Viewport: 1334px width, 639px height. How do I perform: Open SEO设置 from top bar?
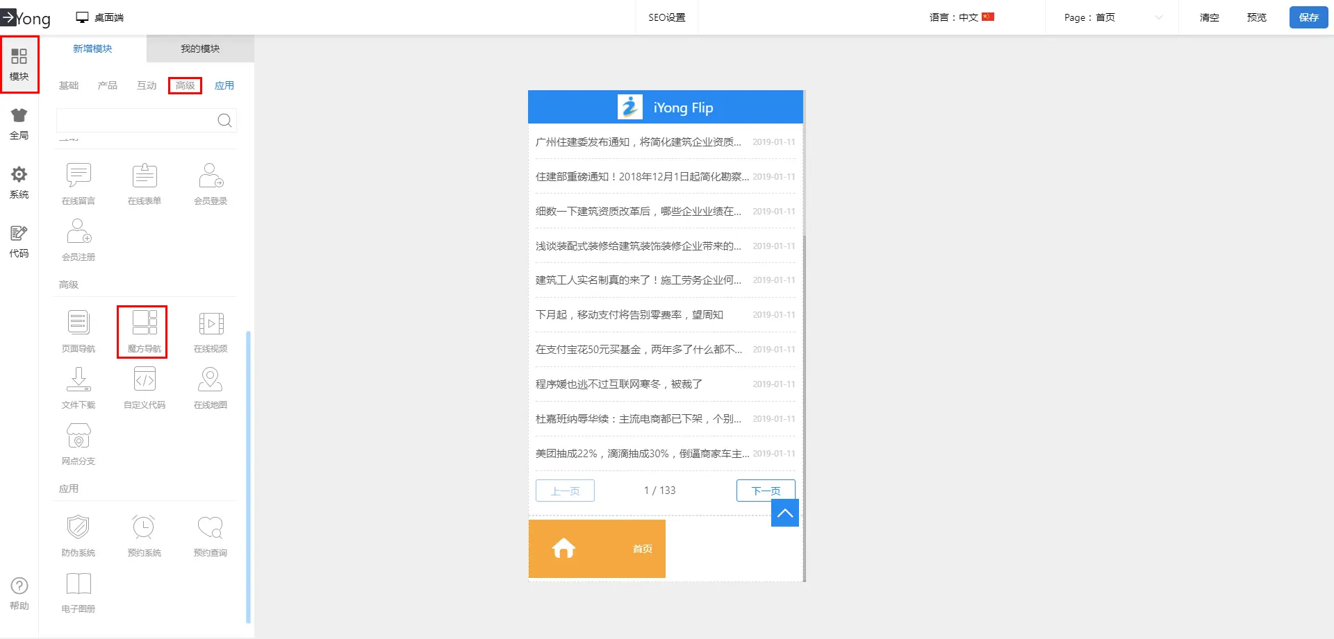coord(666,17)
